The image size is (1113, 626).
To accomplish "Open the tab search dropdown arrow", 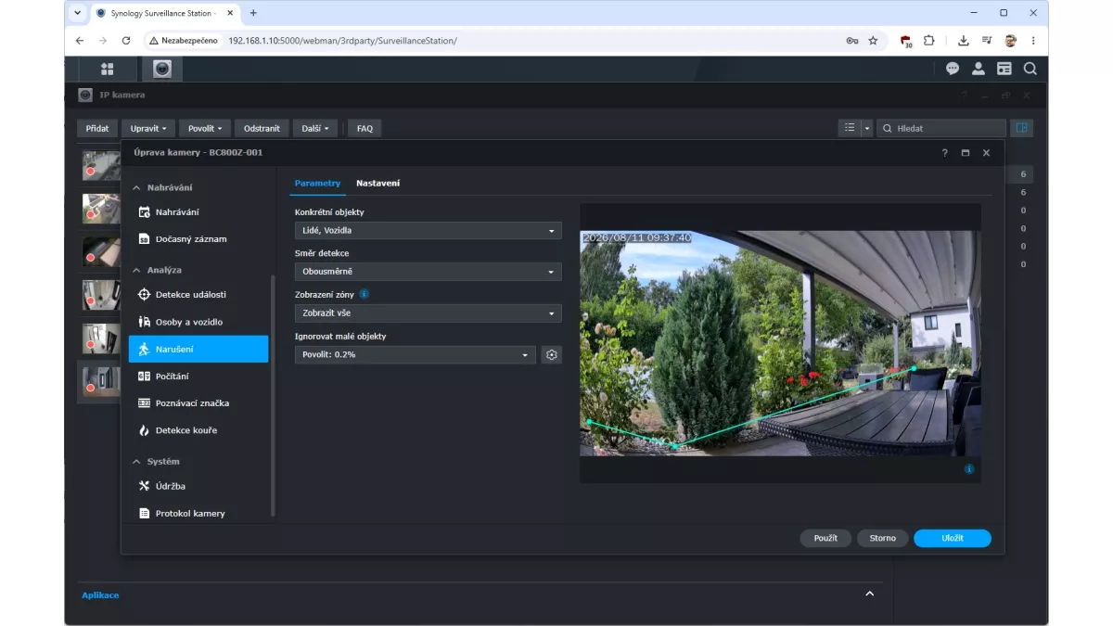I will click(x=78, y=13).
